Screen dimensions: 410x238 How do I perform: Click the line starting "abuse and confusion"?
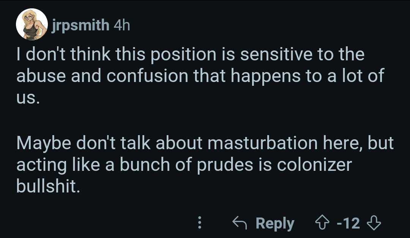pos(200,76)
